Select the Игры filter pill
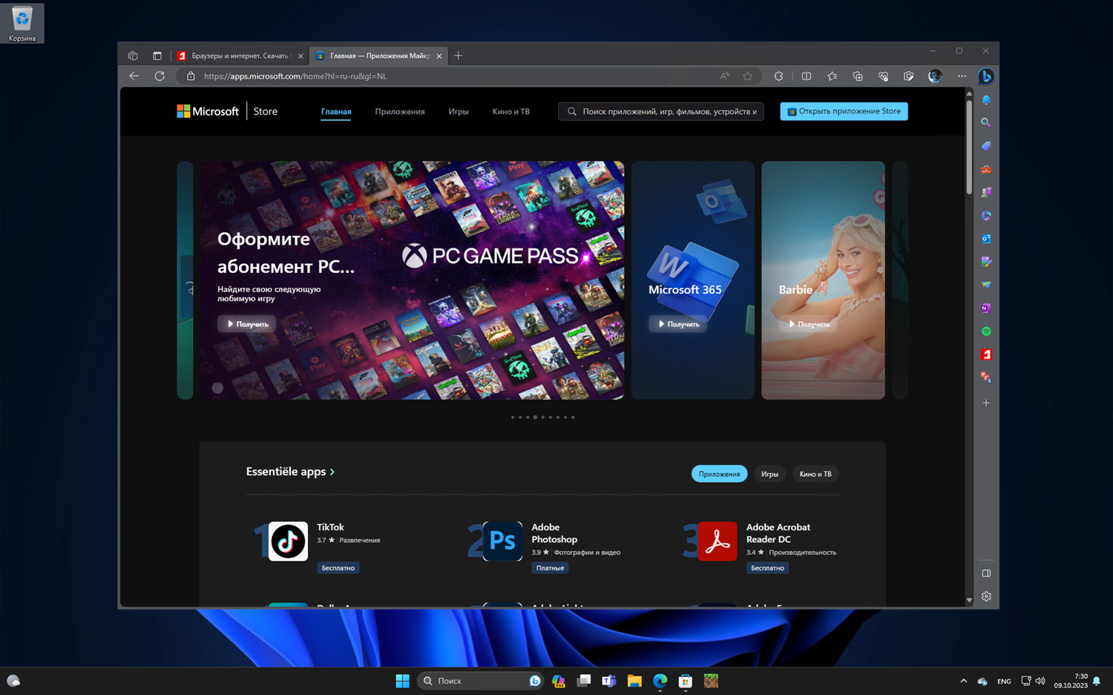This screenshot has height=695, width=1113. [769, 474]
